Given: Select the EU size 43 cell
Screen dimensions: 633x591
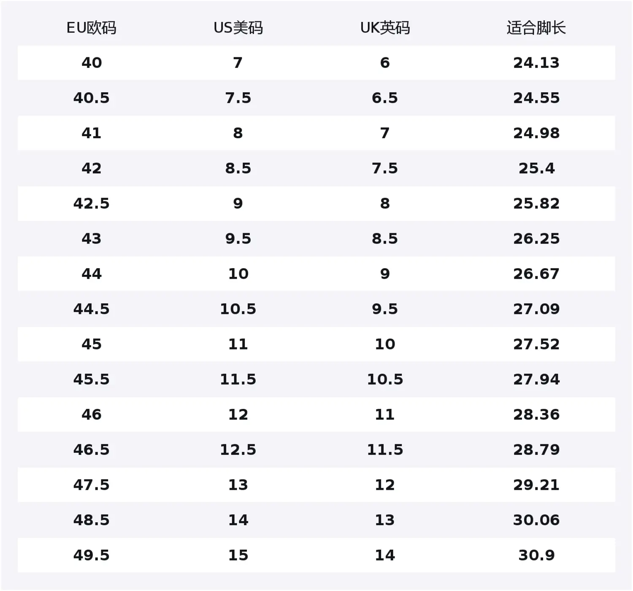Looking at the screenshot, I should [92, 239].
